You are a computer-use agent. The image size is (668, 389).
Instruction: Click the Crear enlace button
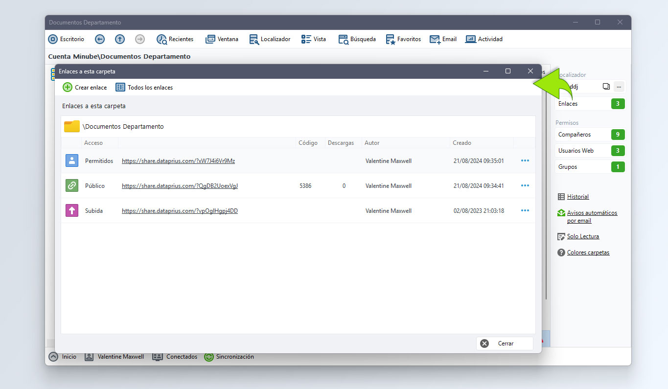coord(85,88)
